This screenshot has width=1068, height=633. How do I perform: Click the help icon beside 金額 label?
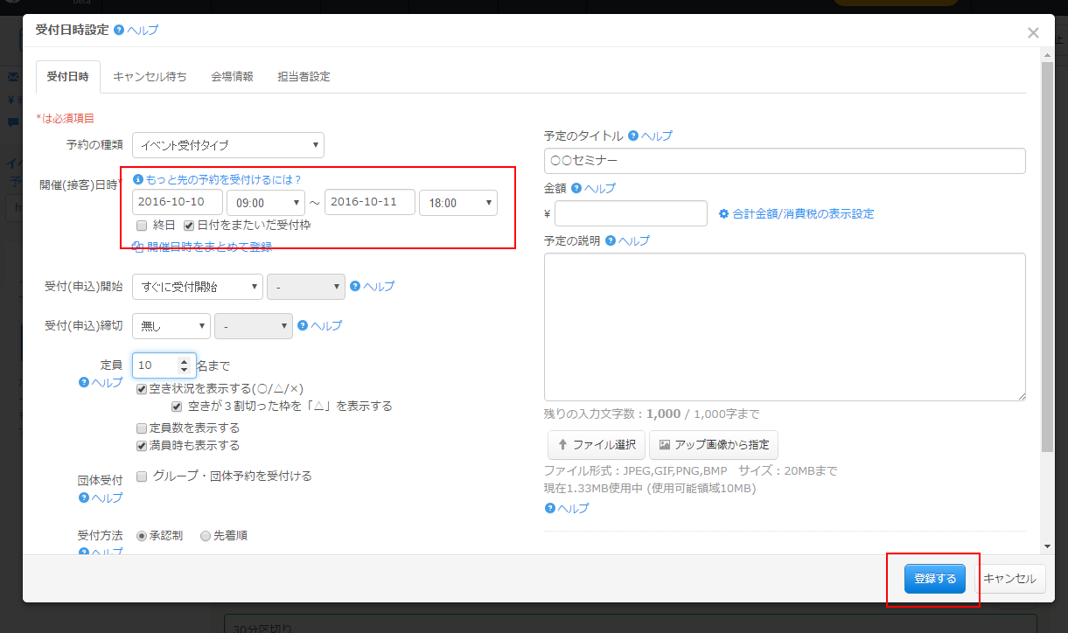(x=576, y=188)
